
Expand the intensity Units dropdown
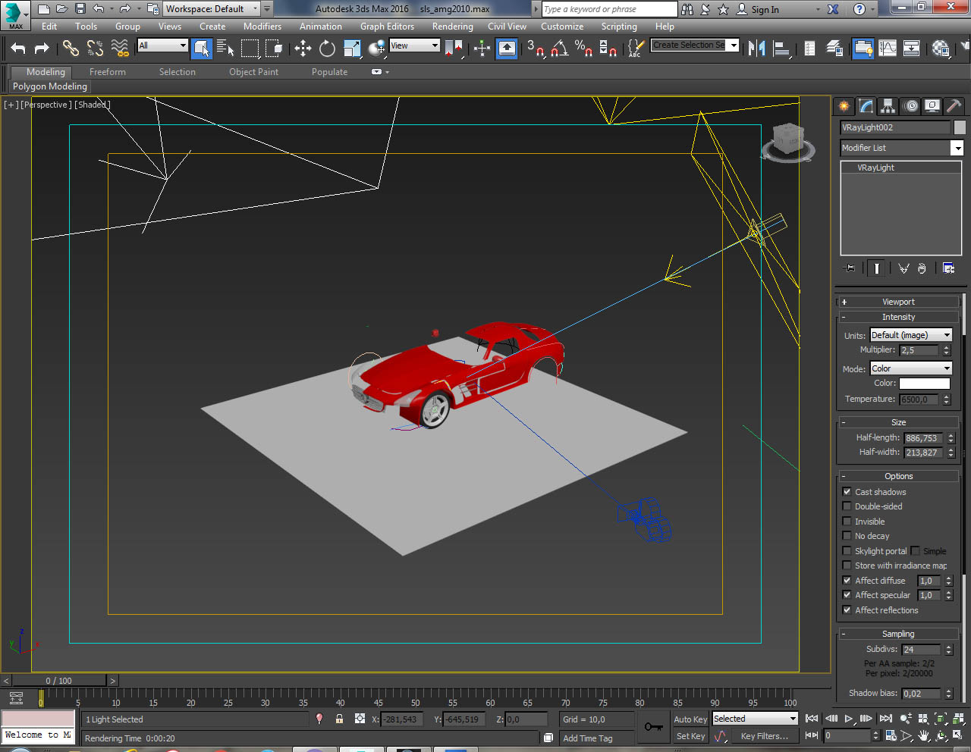pos(910,335)
